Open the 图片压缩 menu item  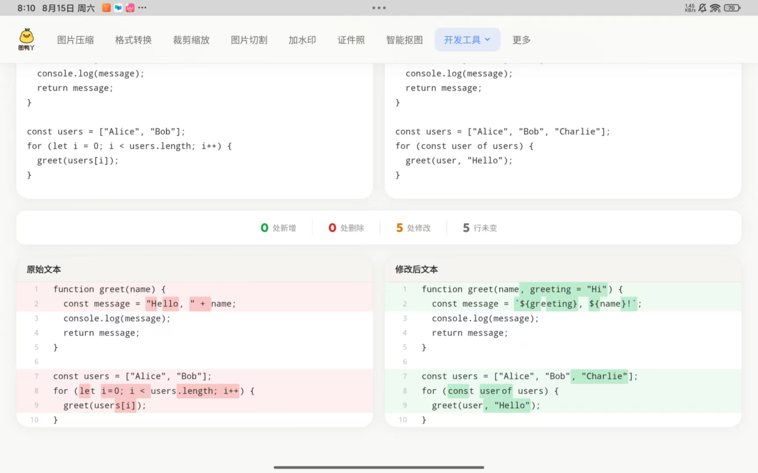pyautogui.click(x=75, y=40)
